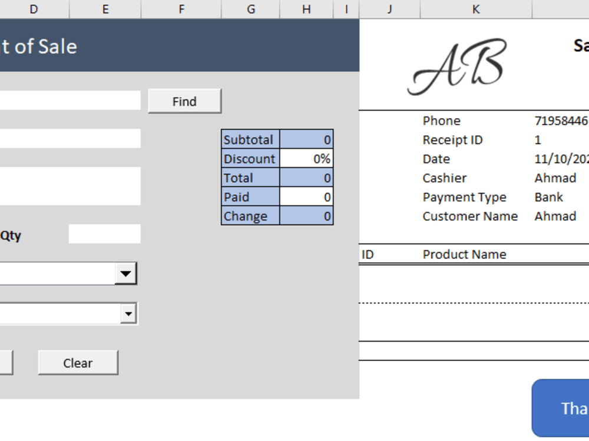Image resolution: width=589 pixels, height=441 pixels.
Task: Click the Receipt ID value 1
Action: (x=538, y=140)
